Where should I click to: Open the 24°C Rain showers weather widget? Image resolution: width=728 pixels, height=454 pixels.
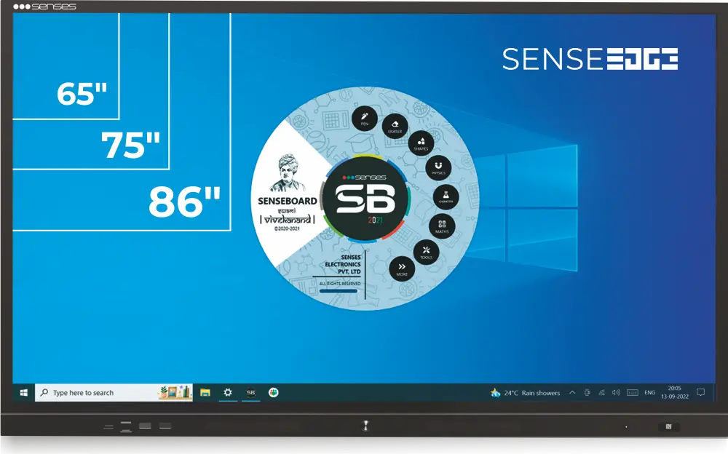(525, 393)
